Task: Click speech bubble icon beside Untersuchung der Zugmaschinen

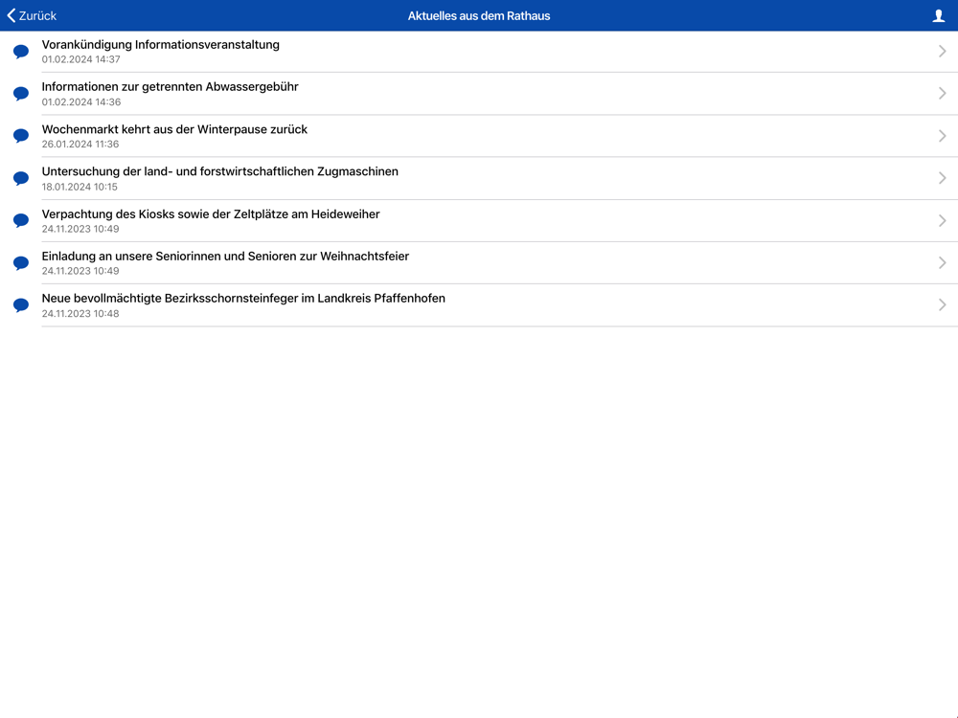Action: tap(21, 178)
